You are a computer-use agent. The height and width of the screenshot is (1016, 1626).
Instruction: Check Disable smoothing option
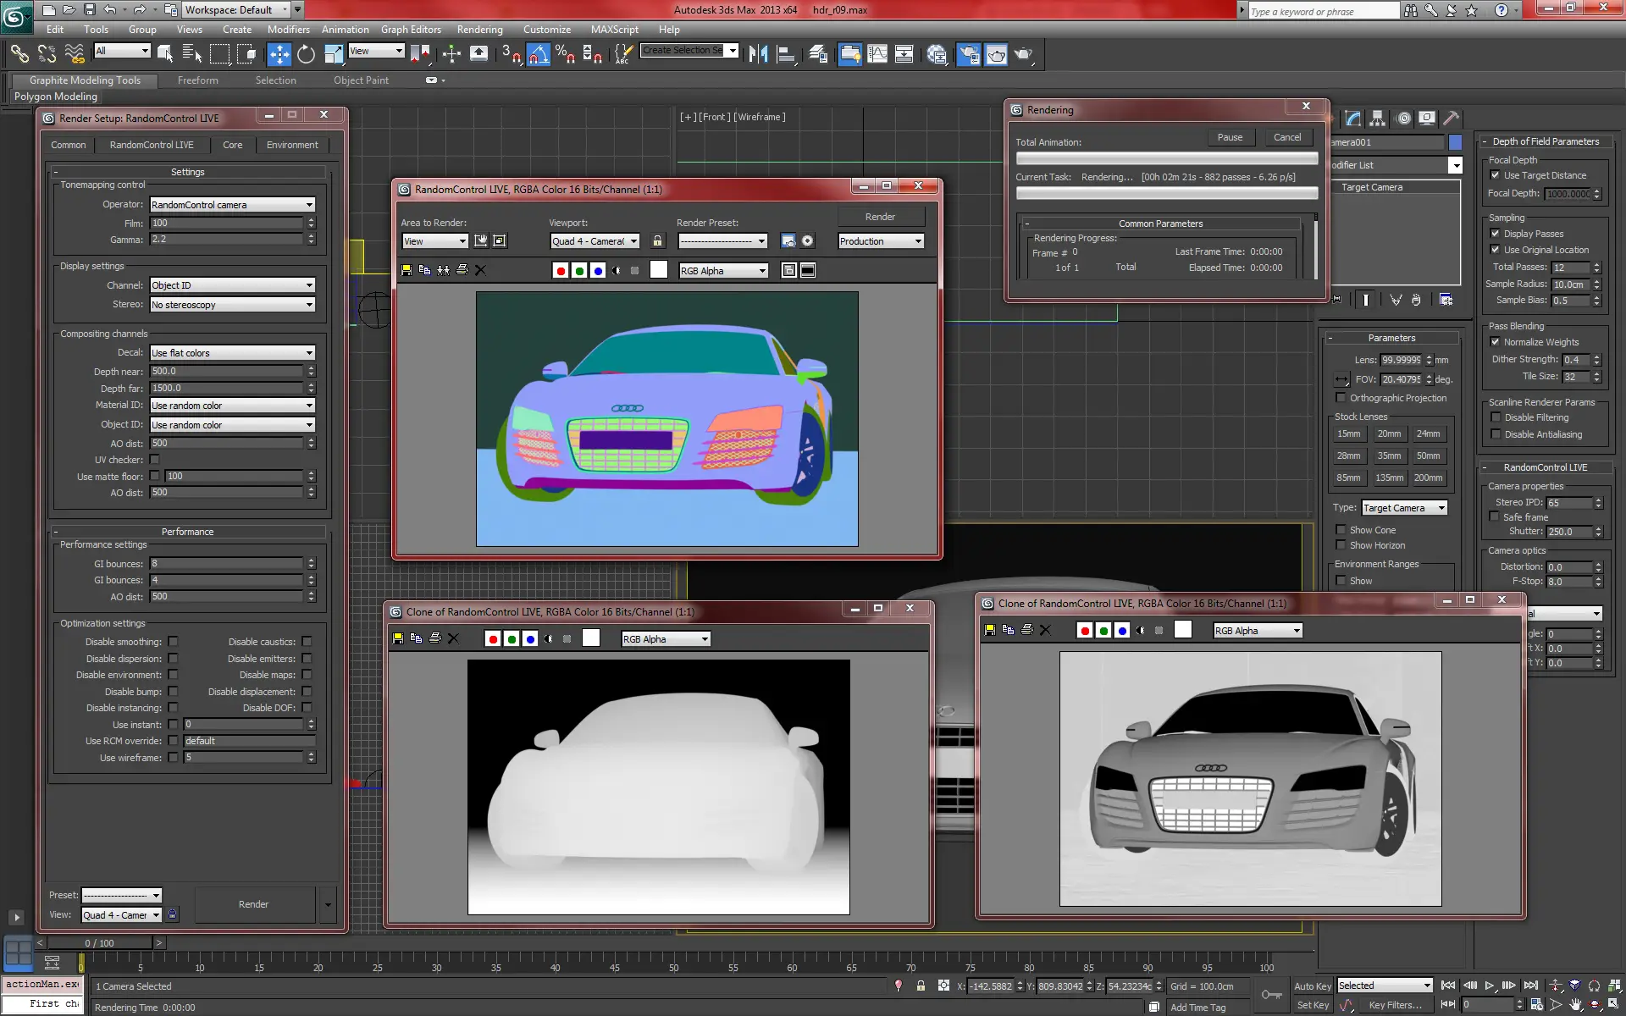tap(173, 642)
